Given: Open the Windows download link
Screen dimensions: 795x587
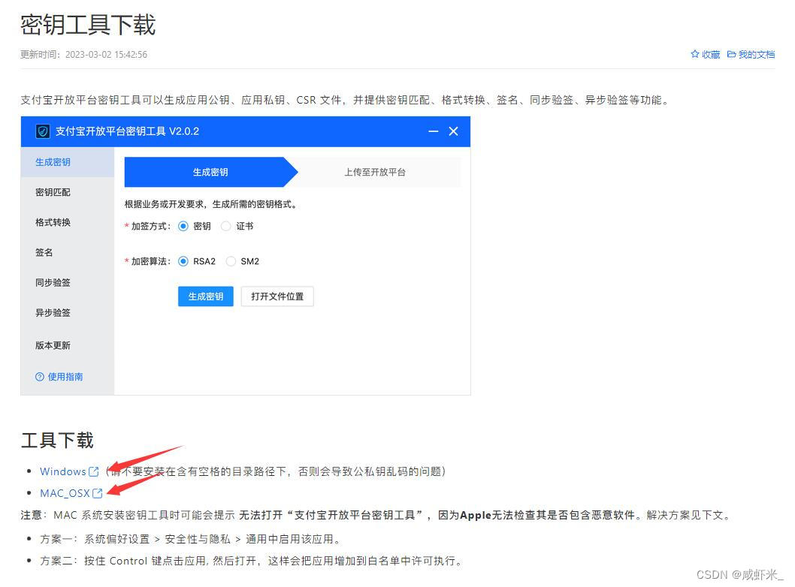Looking at the screenshot, I should click(x=62, y=471).
